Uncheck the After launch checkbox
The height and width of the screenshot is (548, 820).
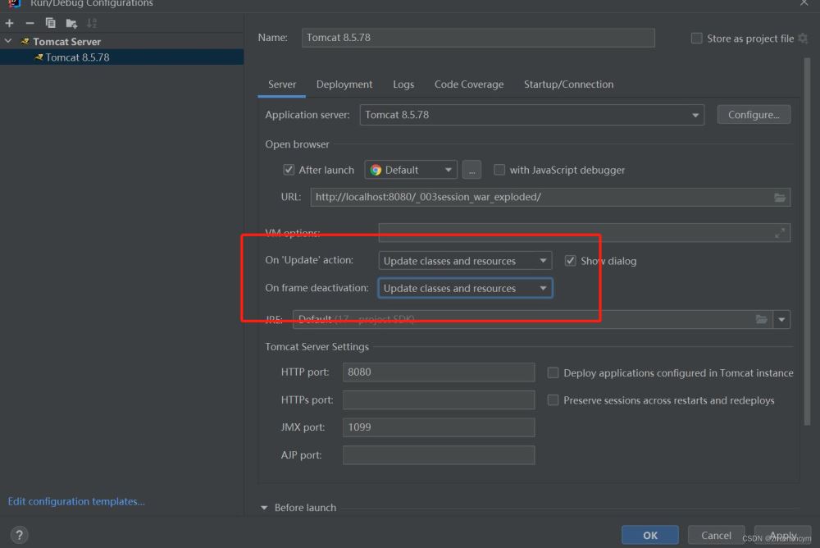pos(289,170)
